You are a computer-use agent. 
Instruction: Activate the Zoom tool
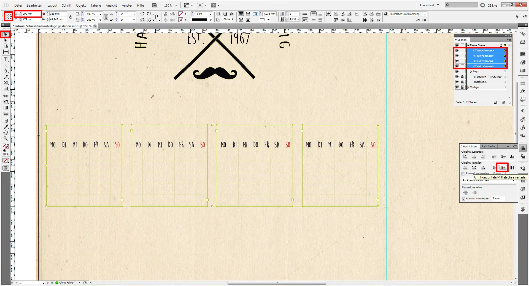(6, 139)
